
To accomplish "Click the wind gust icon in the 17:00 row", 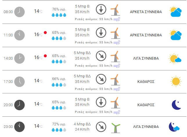I will click(117, 89).
